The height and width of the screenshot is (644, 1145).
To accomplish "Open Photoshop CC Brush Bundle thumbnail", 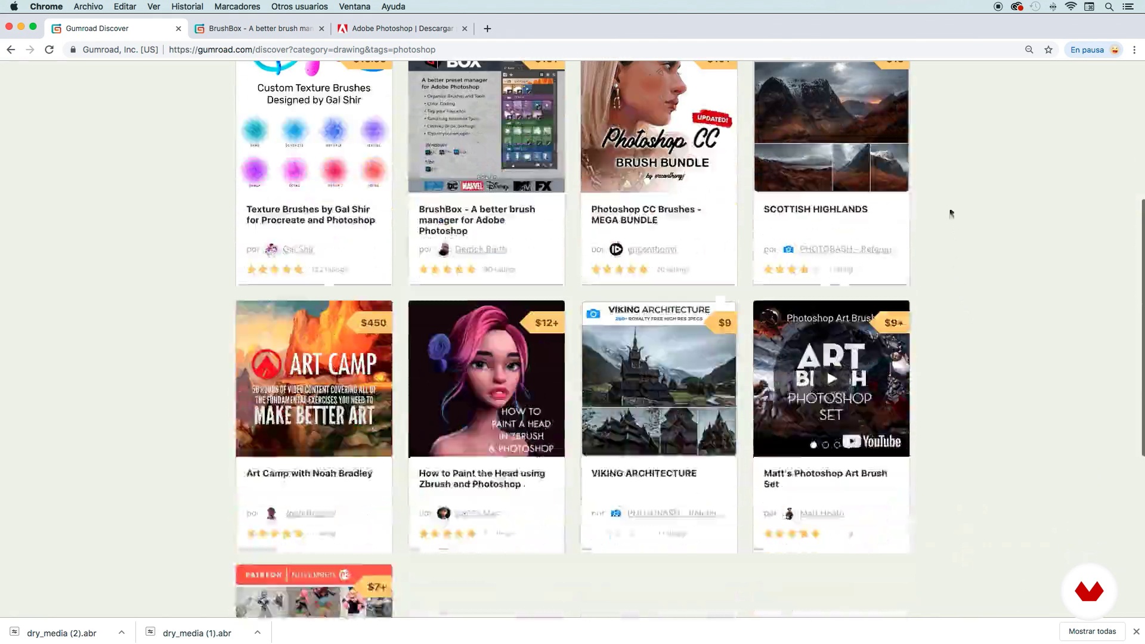I will (659, 126).
